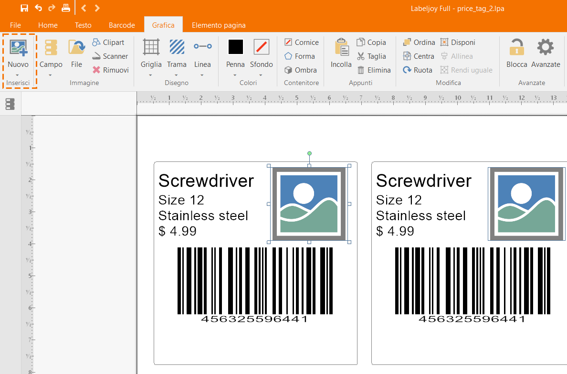This screenshot has width=567, height=374.
Task: Select "$ 4.99" price on second label
Action: (395, 231)
